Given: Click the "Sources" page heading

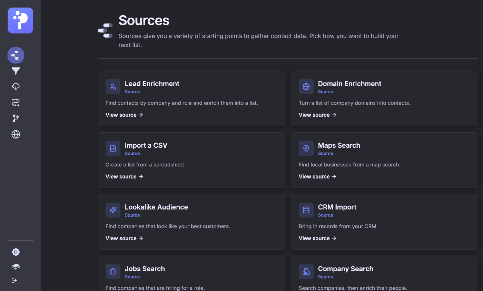Looking at the screenshot, I should click(x=144, y=21).
